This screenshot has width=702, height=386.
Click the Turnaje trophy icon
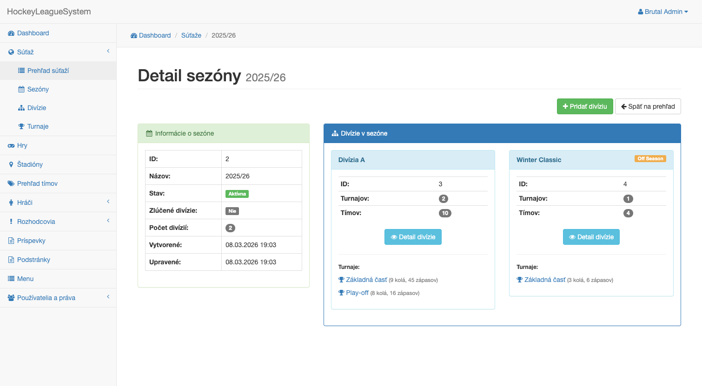click(22, 126)
